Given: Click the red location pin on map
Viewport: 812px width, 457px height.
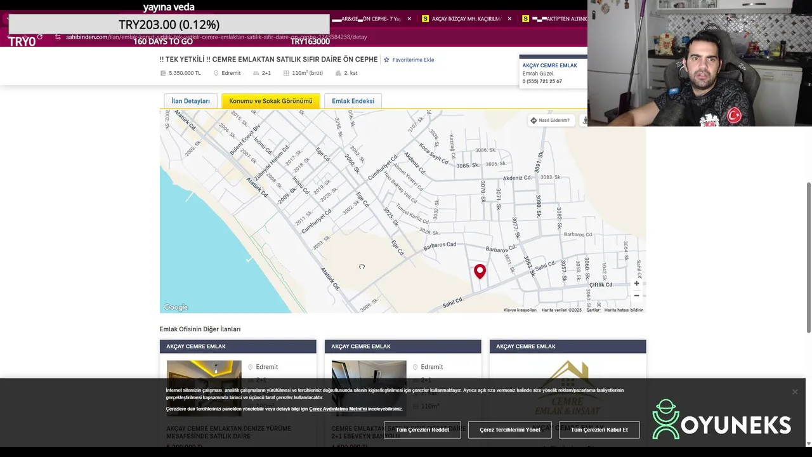Looking at the screenshot, I should (x=480, y=272).
